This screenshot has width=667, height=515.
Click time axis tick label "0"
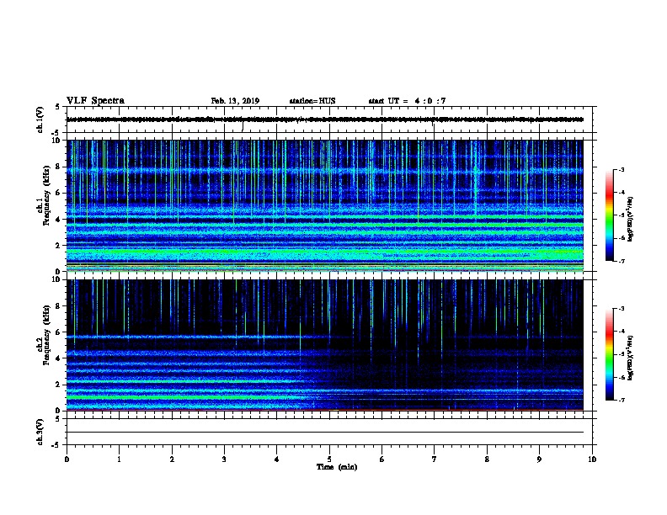(67, 459)
